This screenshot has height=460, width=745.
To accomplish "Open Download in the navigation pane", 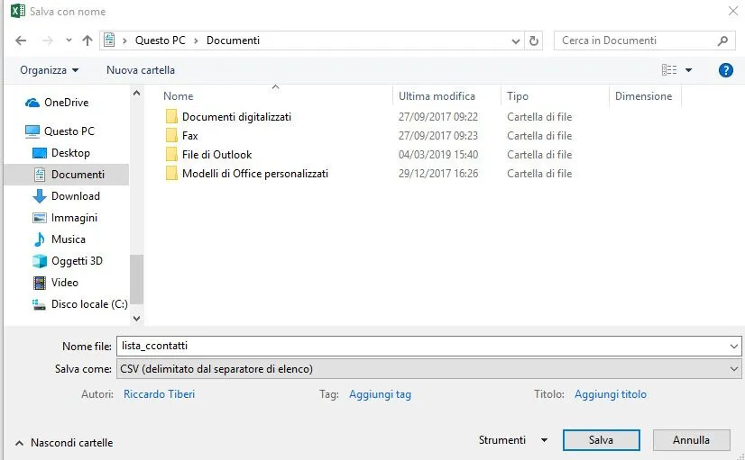I will pos(76,196).
